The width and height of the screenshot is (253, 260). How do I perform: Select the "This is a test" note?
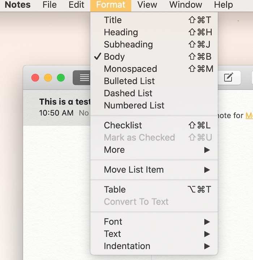tap(57, 108)
